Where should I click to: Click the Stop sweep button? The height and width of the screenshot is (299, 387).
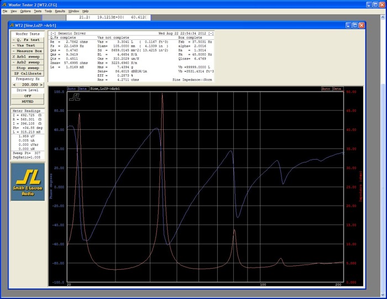pyautogui.click(x=27, y=67)
